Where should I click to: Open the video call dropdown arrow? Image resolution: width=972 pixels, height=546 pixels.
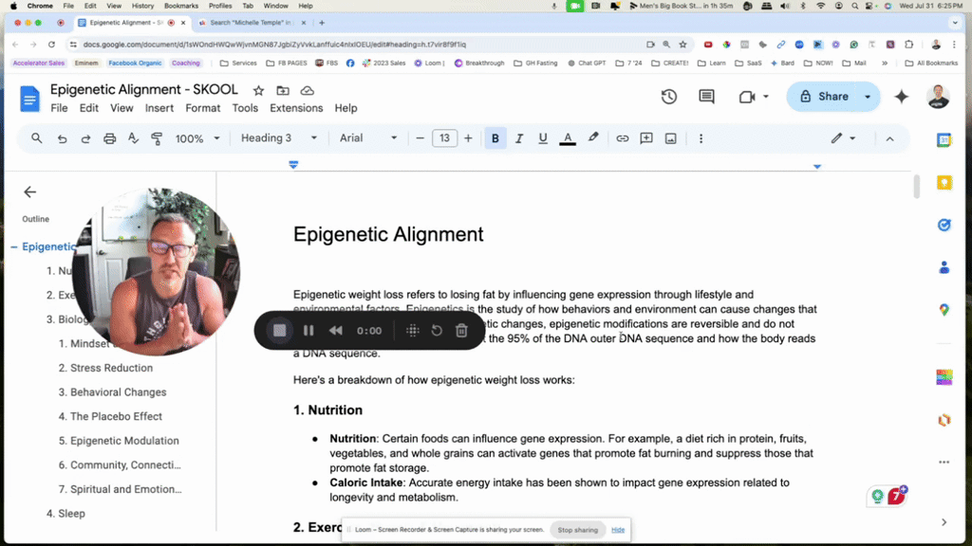766,97
